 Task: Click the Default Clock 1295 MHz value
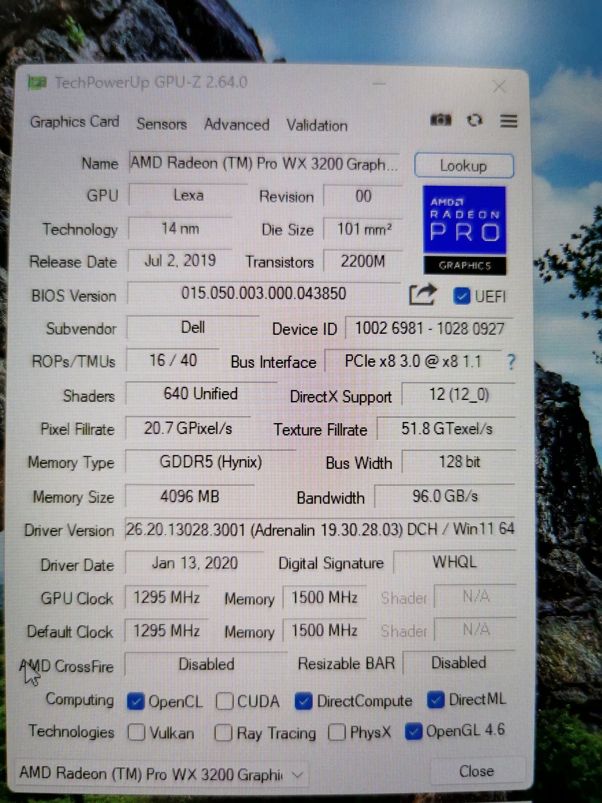tap(166, 630)
